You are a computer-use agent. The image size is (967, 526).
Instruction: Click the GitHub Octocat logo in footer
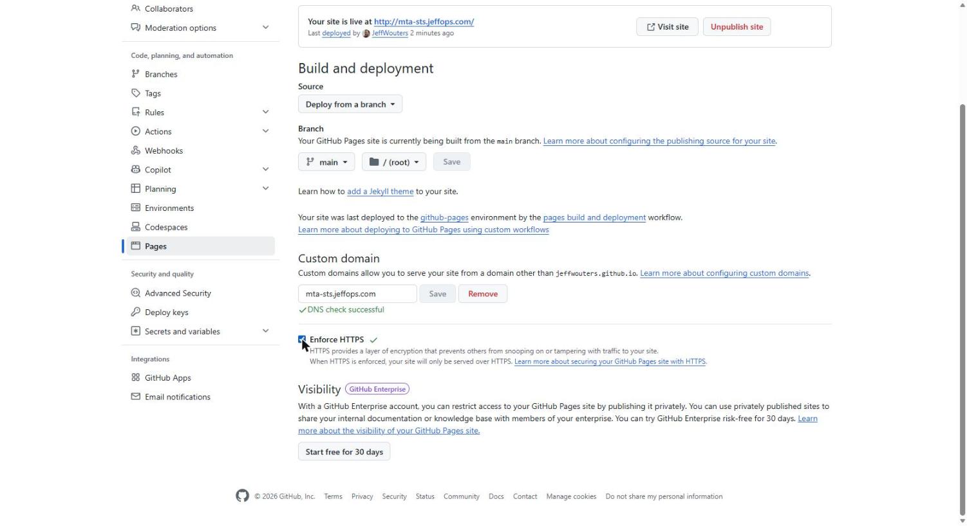click(242, 496)
